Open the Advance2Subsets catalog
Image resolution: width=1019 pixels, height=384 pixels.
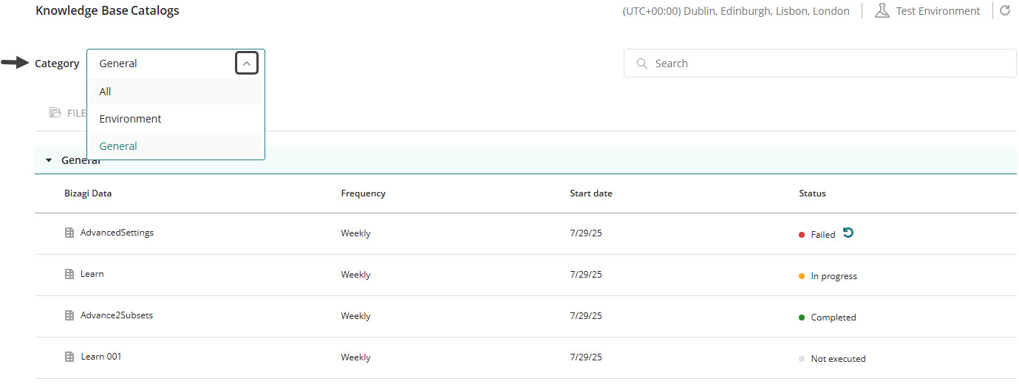click(x=117, y=315)
